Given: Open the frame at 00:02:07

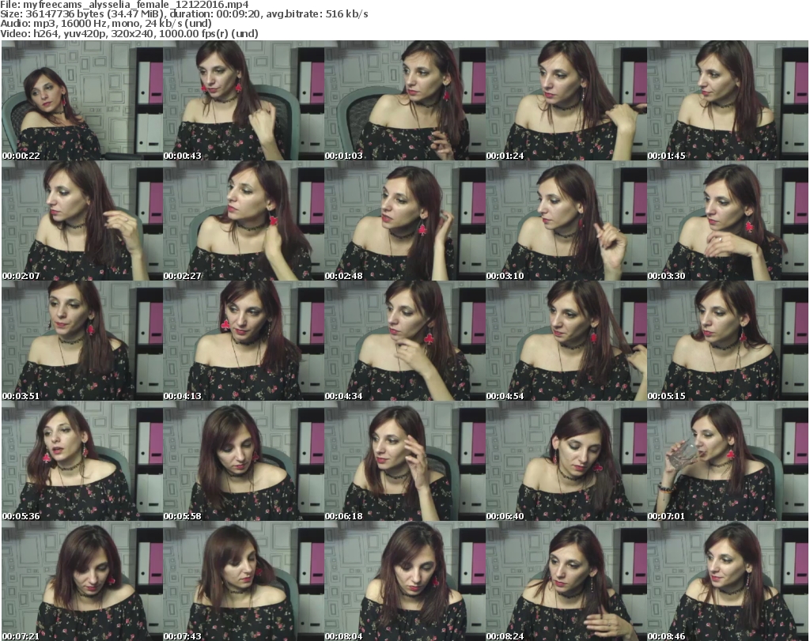Looking at the screenshot, I should coord(82,221).
